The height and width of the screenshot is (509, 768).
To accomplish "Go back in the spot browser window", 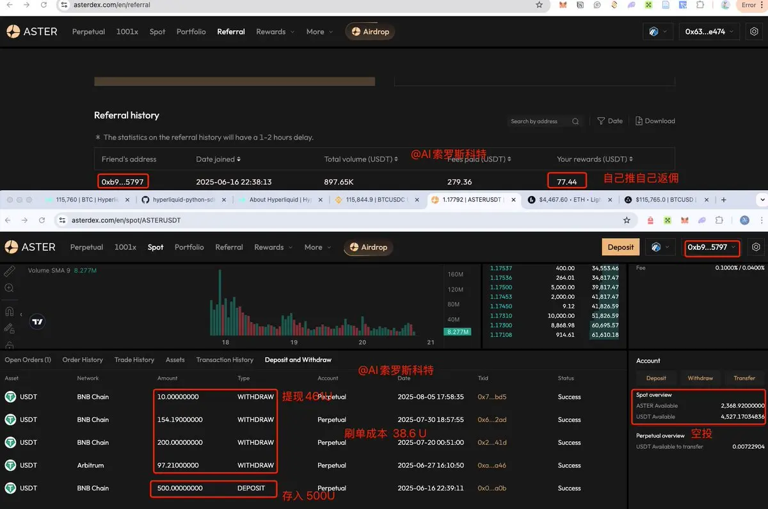I will (x=8, y=220).
